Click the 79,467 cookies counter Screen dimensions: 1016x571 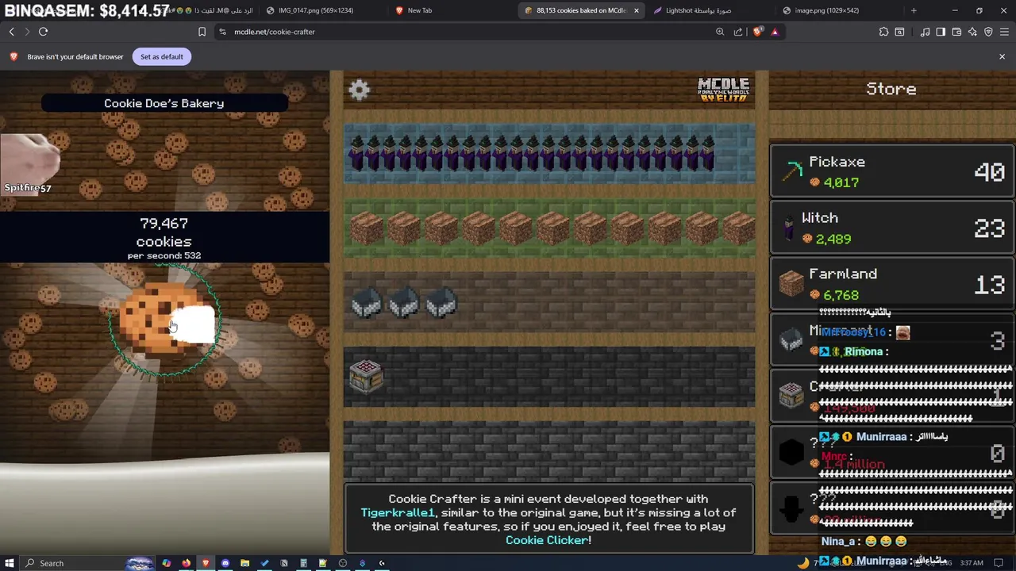pyautogui.click(x=164, y=232)
